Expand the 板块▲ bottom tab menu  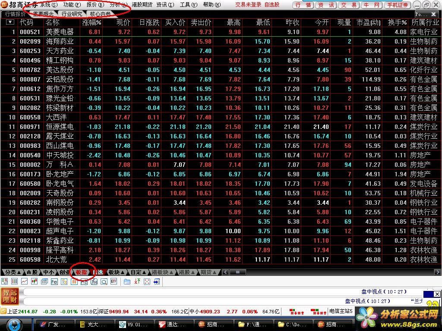pyautogui.click(x=117, y=272)
